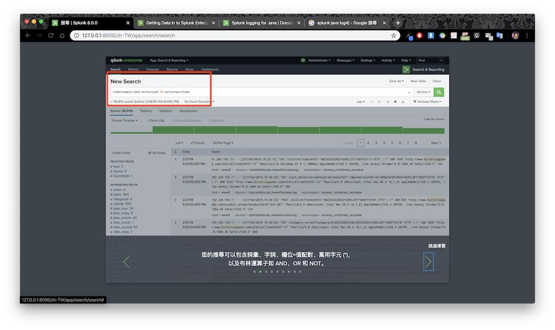Click Zoom Out on the timeline
Image resolution: width=555 pixels, height=330 pixels.
(x=156, y=121)
